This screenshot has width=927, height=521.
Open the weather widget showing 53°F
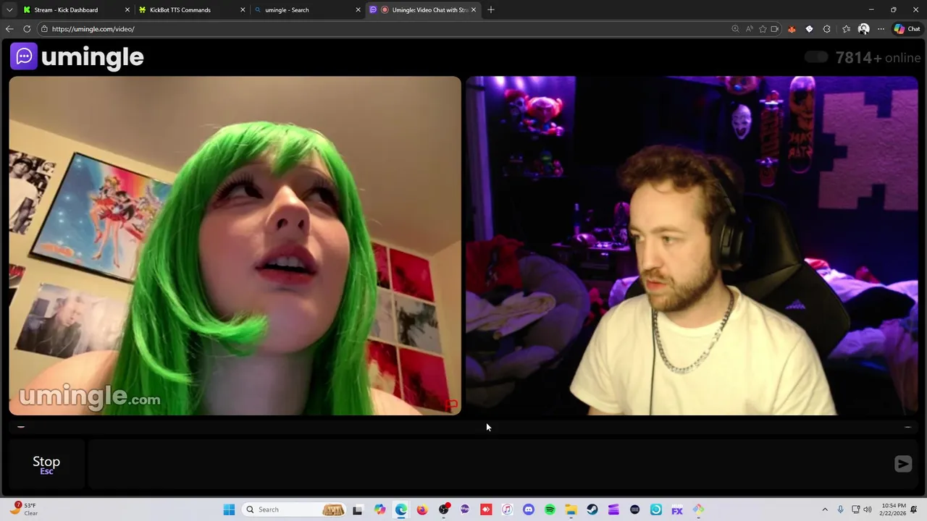[23, 509]
